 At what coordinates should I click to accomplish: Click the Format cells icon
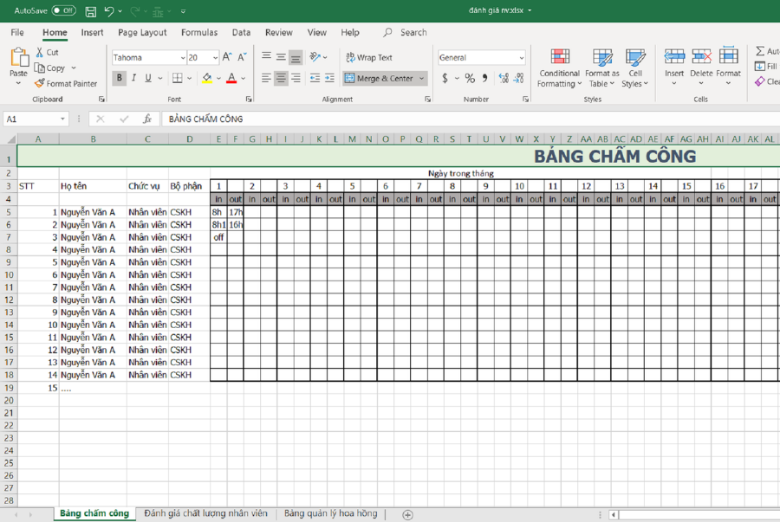tap(728, 56)
